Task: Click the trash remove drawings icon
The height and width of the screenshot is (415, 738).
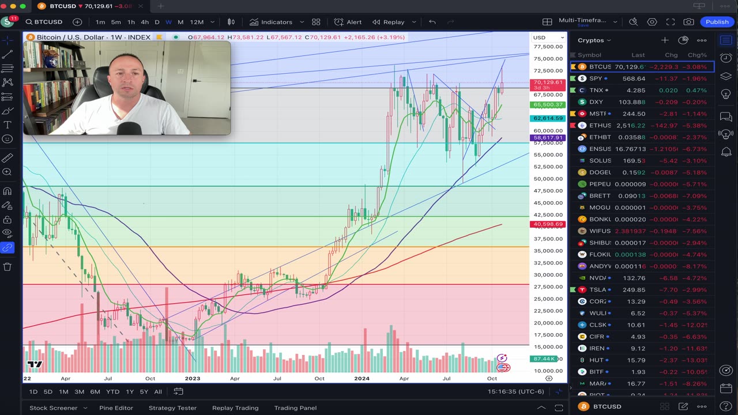Action: (7, 267)
